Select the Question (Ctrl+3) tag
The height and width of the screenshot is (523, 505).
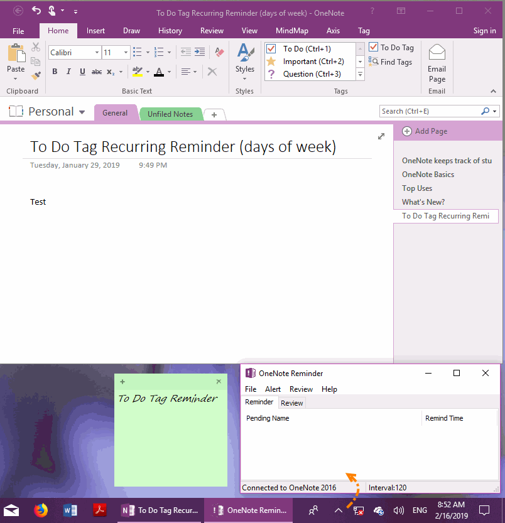pos(310,74)
